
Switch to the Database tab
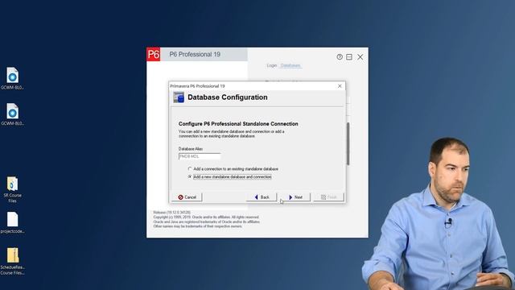pos(290,65)
